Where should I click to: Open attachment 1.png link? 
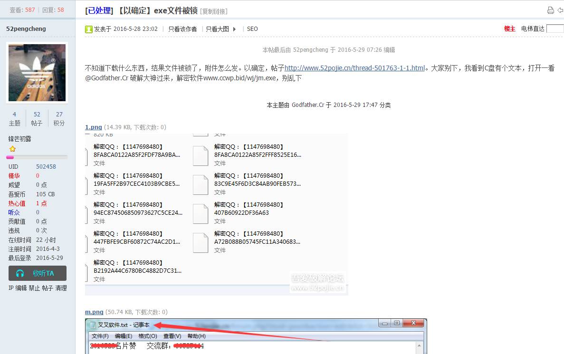[93, 127]
